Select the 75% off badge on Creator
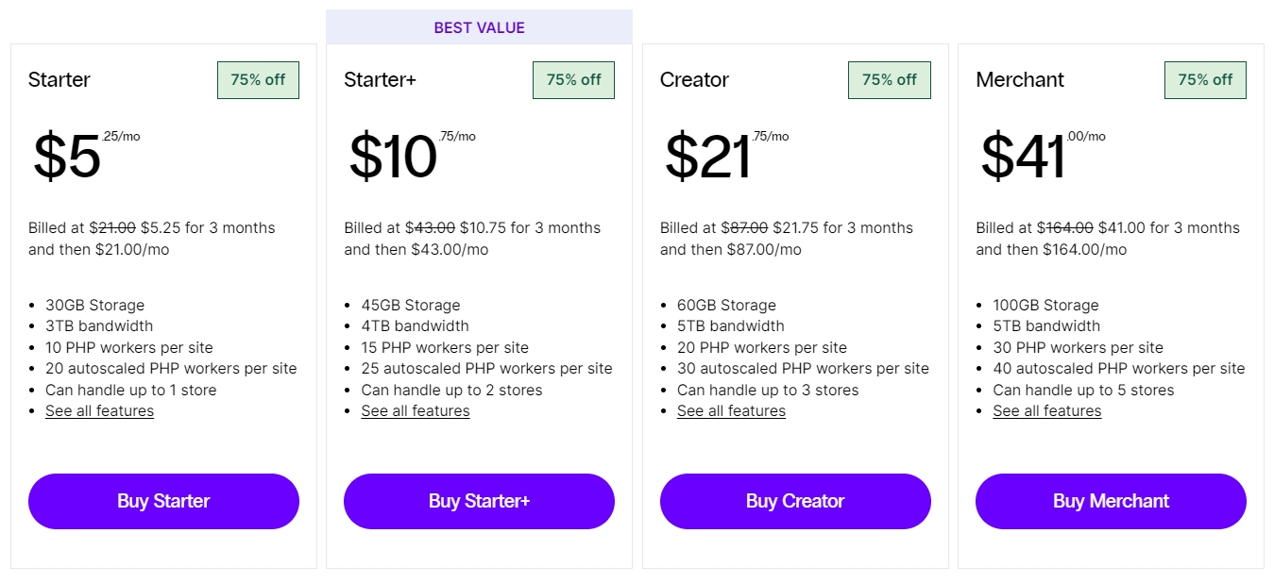This screenshot has height=583, width=1274. 889,80
